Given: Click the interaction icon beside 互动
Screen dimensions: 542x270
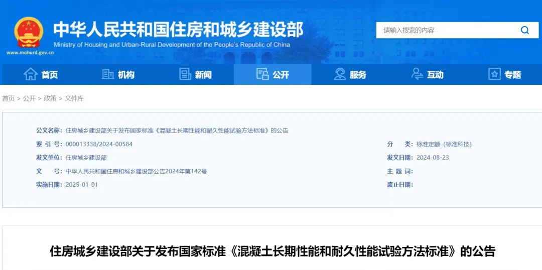Looking at the screenshot, I should click(x=417, y=74).
